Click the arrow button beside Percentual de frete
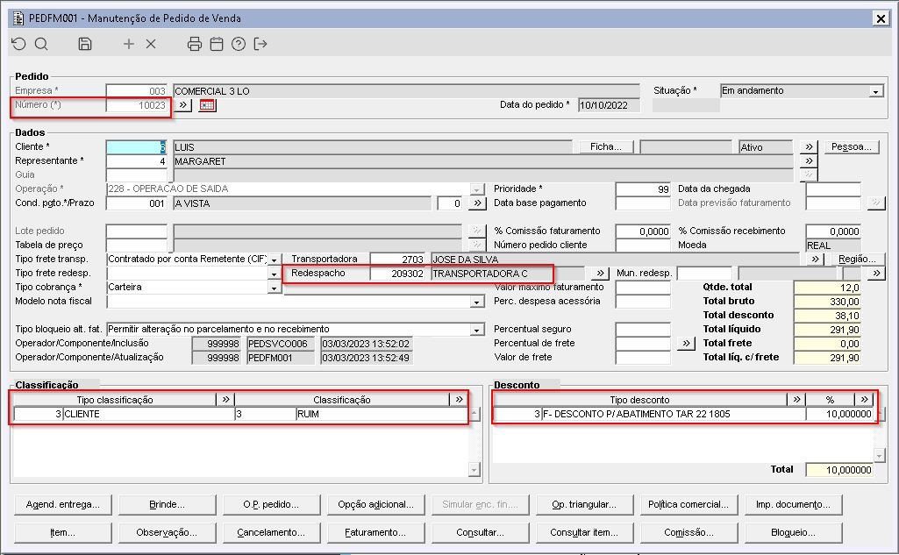This screenshot has height=555, width=899. (686, 344)
